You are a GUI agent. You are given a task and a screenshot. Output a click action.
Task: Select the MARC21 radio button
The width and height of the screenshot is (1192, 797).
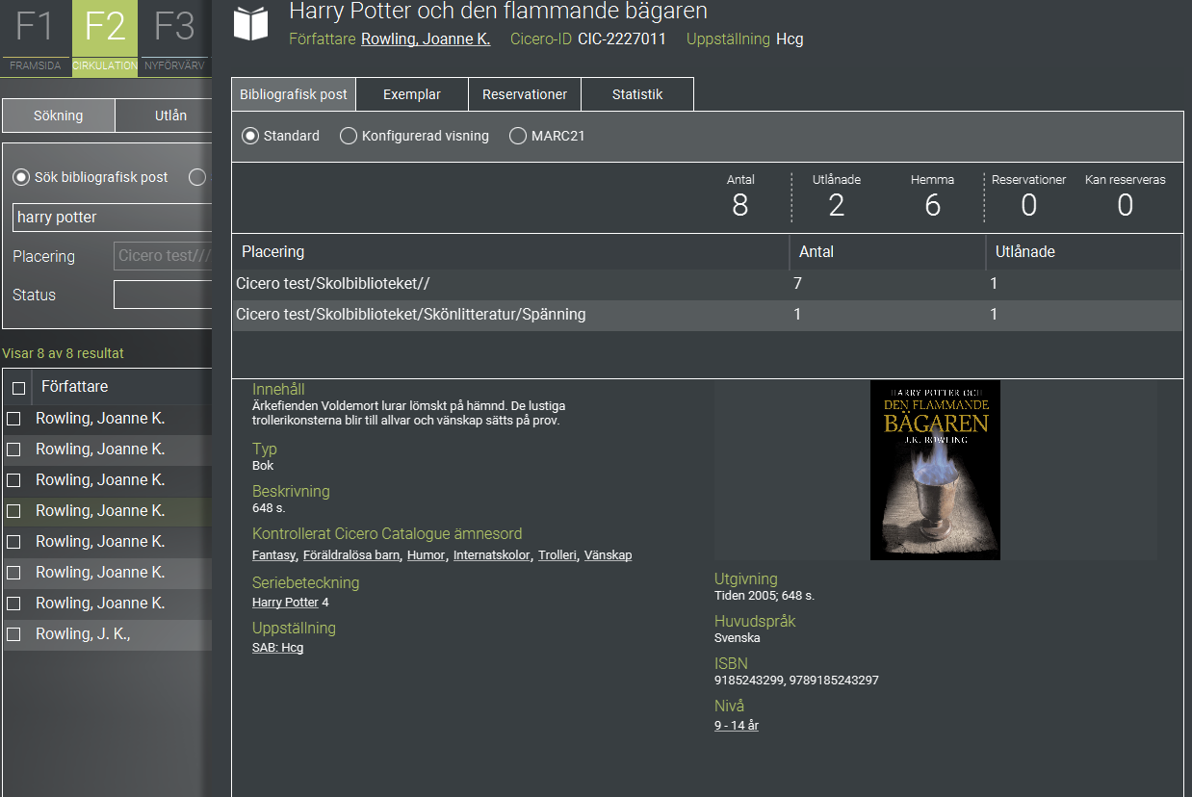tap(518, 136)
